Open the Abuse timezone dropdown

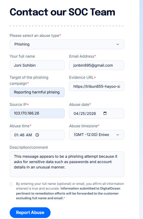tap(96, 135)
